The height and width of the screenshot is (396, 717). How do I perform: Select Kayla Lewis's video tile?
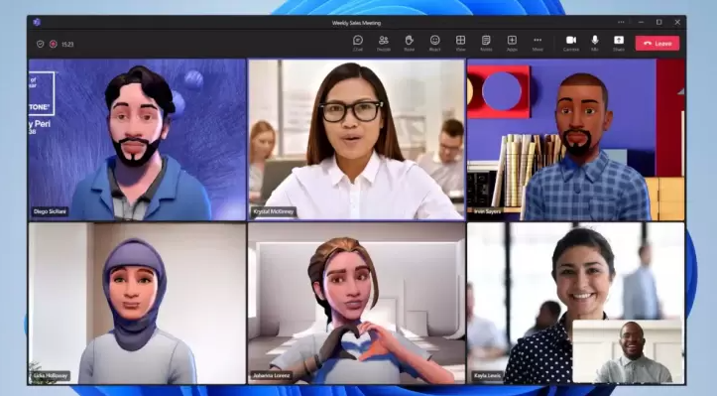tap(576, 303)
